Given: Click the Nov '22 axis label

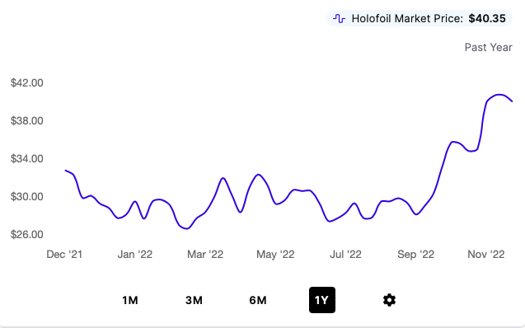Looking at the screenshot, I should pyautogui.click(x=485, y=255).
